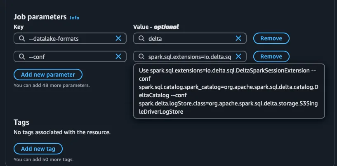Click search icon in spark.sql.extensions value field
The height and width of the screenshot is (166, 337).
(141, 56)
